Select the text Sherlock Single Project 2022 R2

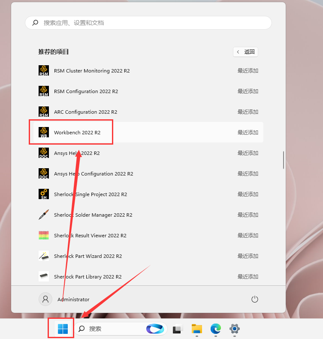tap(91, 194)
